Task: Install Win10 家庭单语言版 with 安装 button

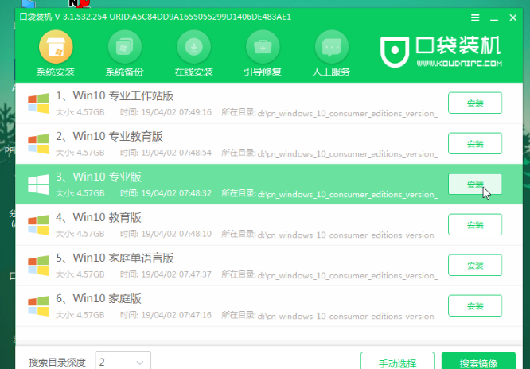Action: coord(475,266)
